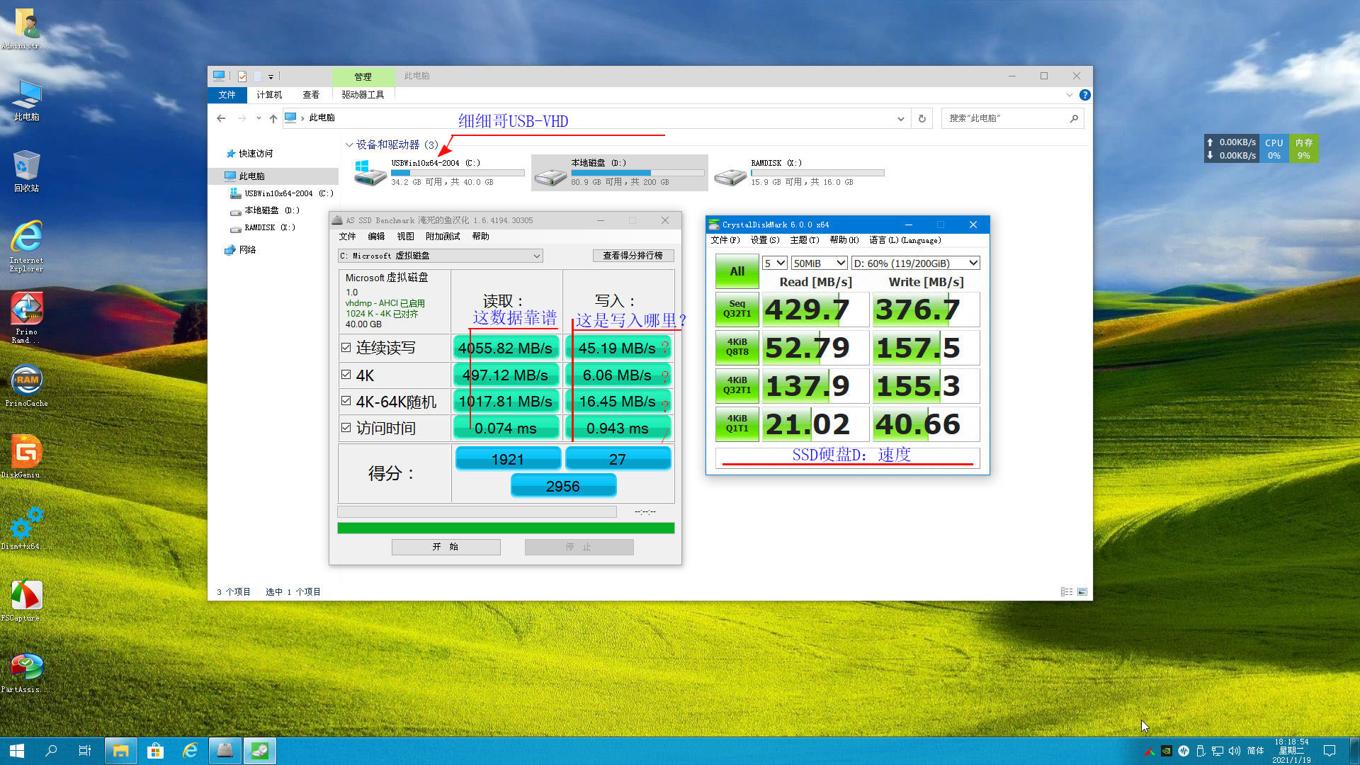Click the Explorer back arrow
The height and width of the screenshot is (765, 1360).
221,118
